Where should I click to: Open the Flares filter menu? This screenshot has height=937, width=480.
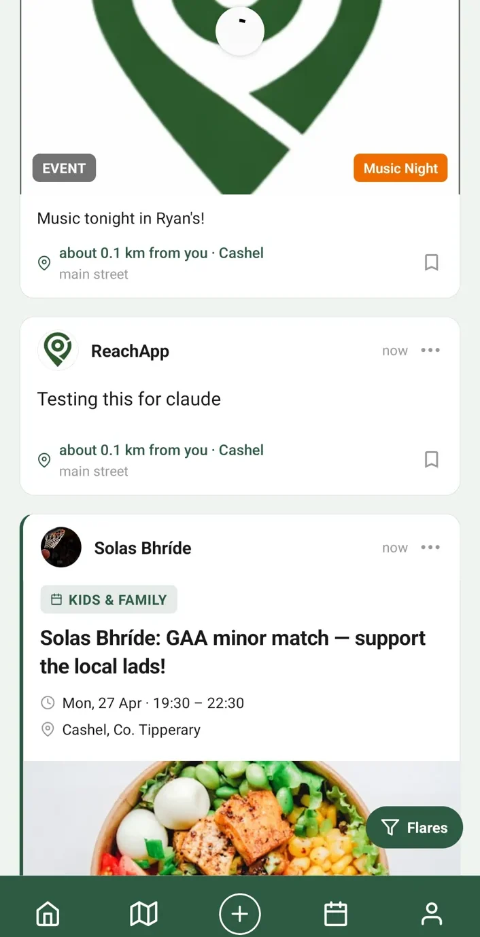coord(414,828)
